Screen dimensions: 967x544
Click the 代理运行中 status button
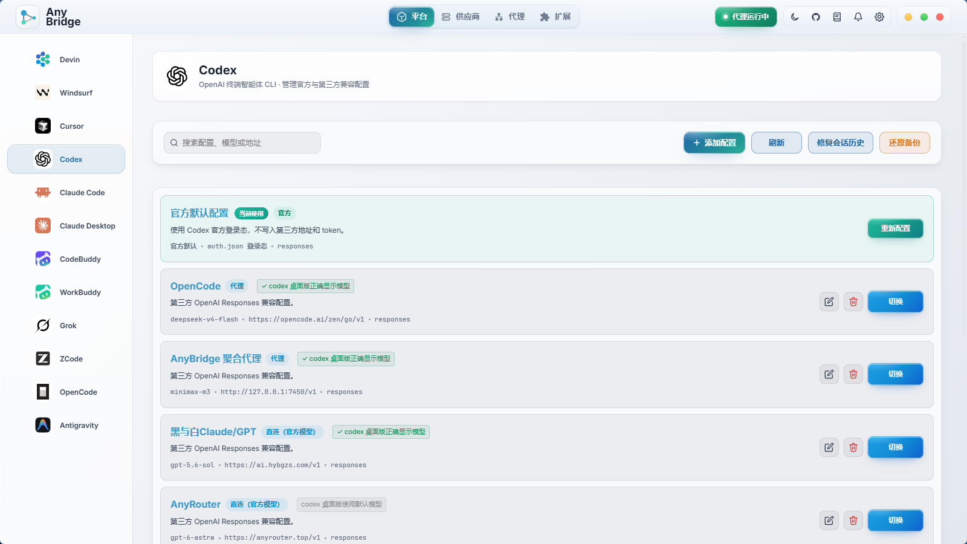point(746,17)
